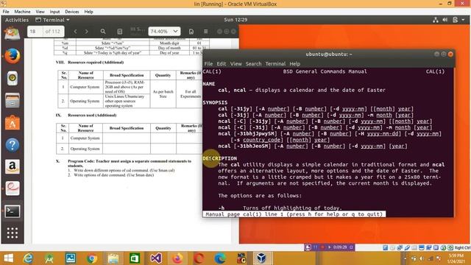Open search in the document viewer

click(103, 31)
